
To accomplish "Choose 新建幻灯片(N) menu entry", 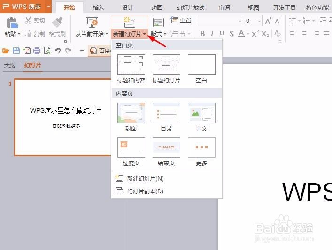I will (167, 179).
